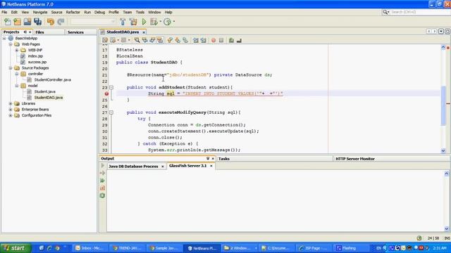This screenshot has width=451, height=253.
Task: Open the debug dropdown arrow
Action: [161, 22]
